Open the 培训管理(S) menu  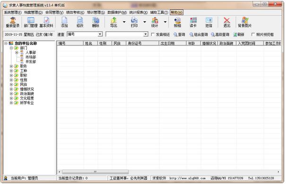tap(96, 12)
